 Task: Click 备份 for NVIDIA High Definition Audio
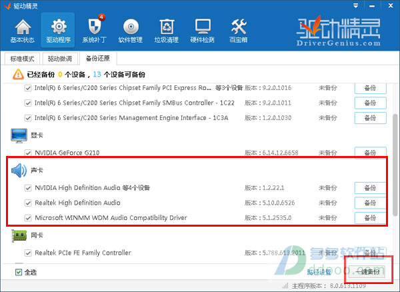[370, 188]
